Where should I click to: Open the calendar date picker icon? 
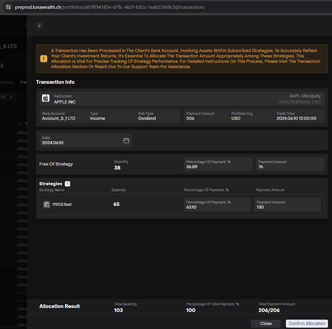click(126, 140)
